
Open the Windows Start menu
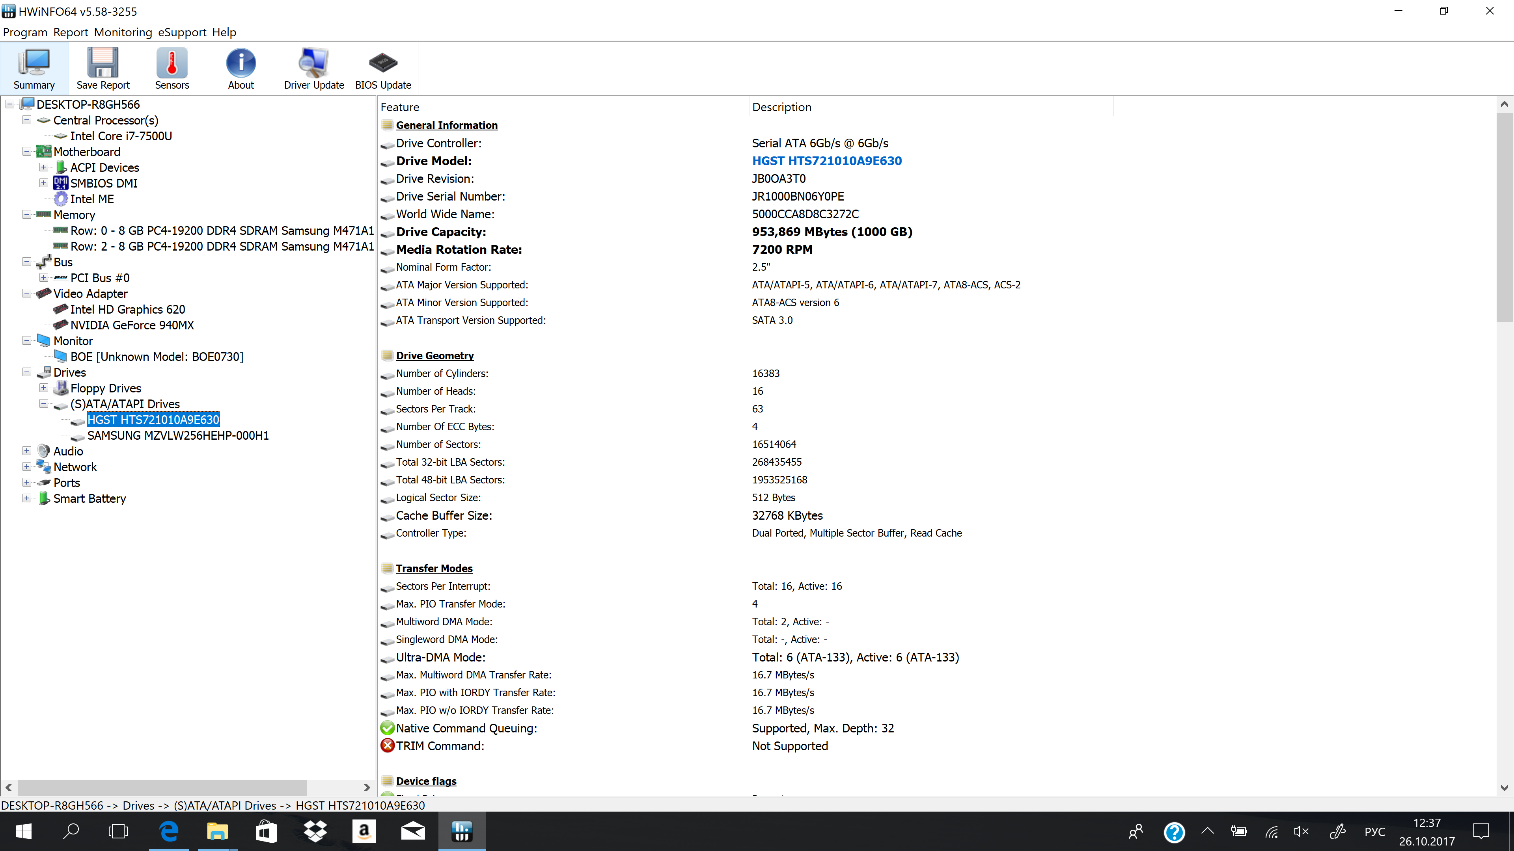click(x=24, y=831)
